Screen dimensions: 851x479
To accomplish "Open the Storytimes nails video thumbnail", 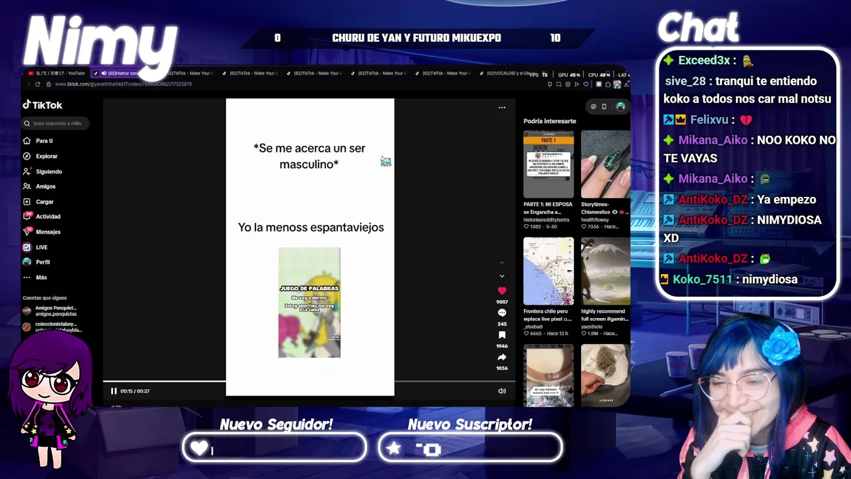I will point(605,163).
